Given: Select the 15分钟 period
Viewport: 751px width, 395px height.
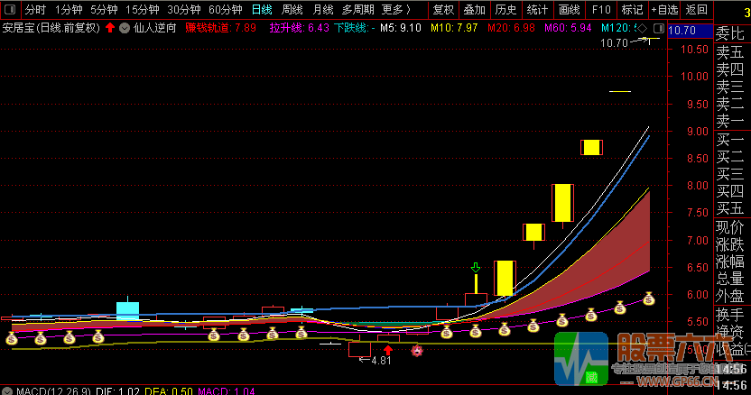Looking at the screenshot, I should tap(143, 10).
